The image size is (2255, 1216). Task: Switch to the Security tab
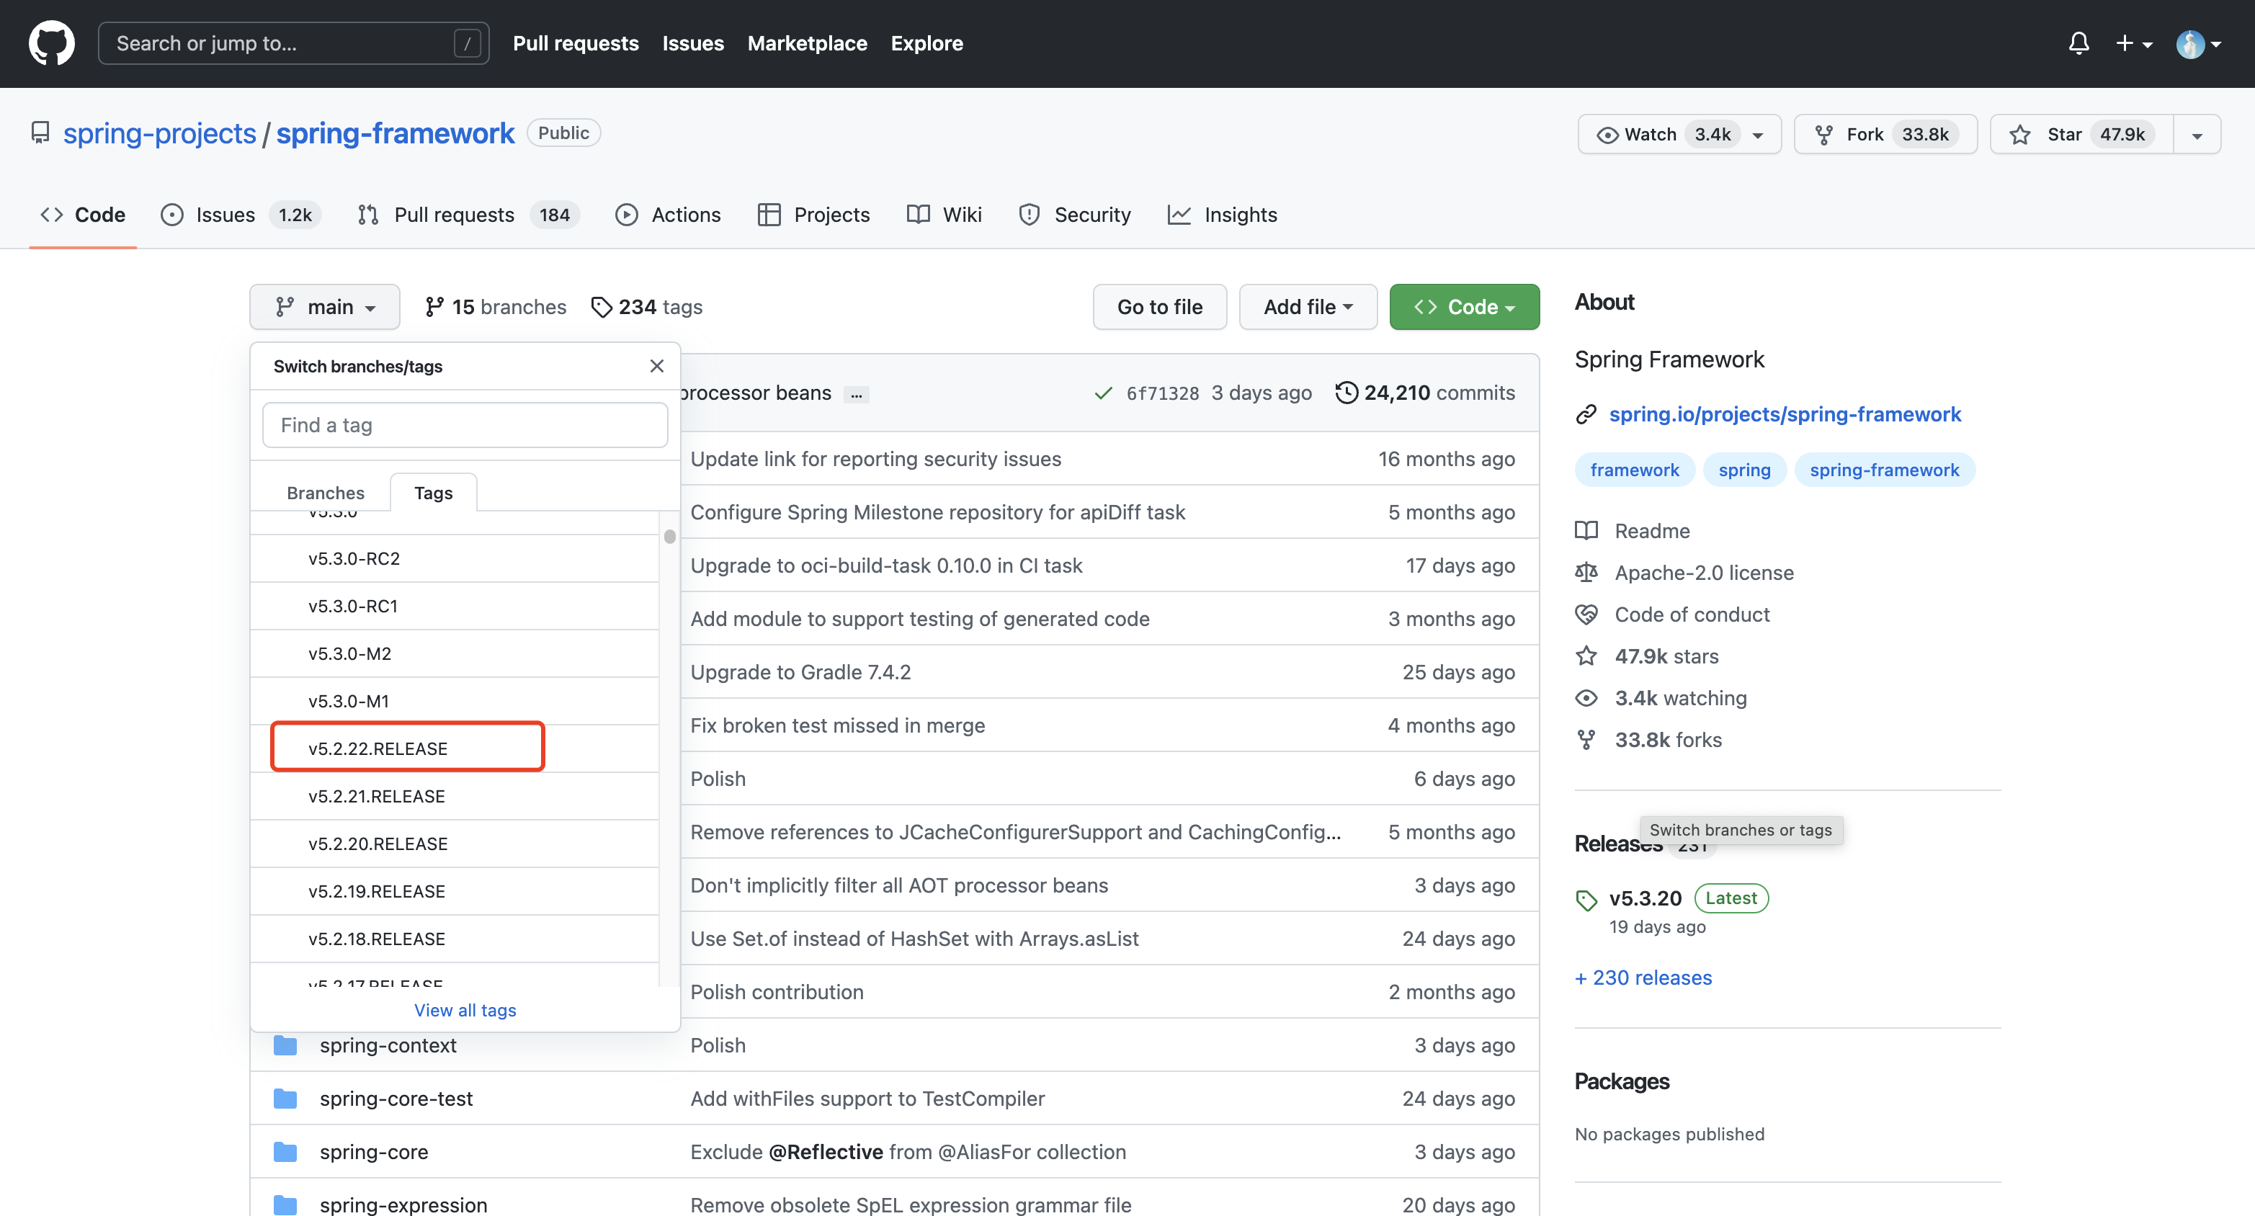(x=1074, y=215)
